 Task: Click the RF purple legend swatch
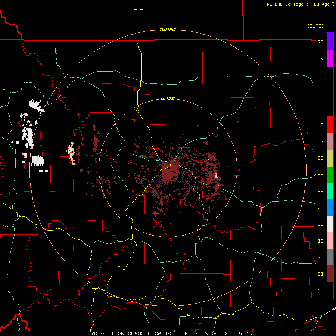click(330, 42)
